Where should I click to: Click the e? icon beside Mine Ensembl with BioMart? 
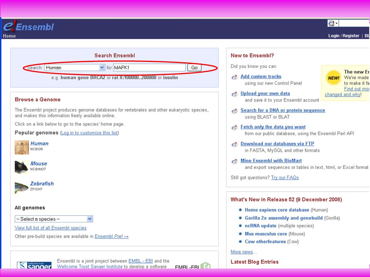pyautogui.click(x=234, y=161)
